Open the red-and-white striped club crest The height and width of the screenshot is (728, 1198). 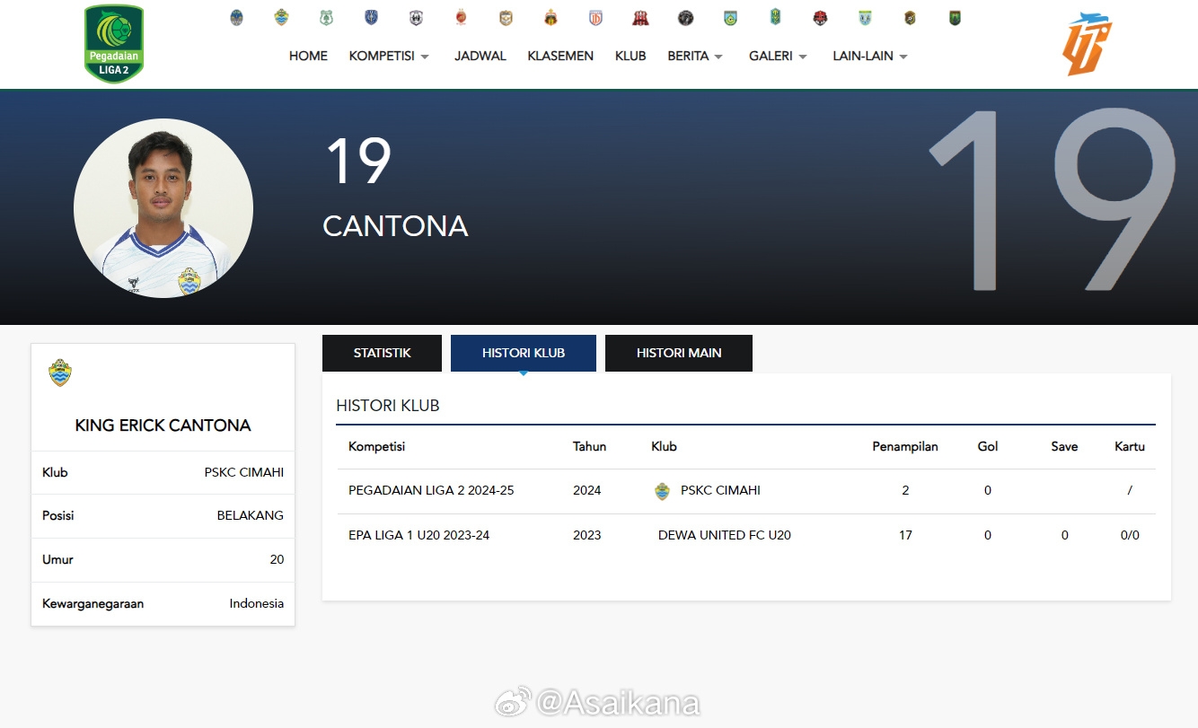[640, 18]
